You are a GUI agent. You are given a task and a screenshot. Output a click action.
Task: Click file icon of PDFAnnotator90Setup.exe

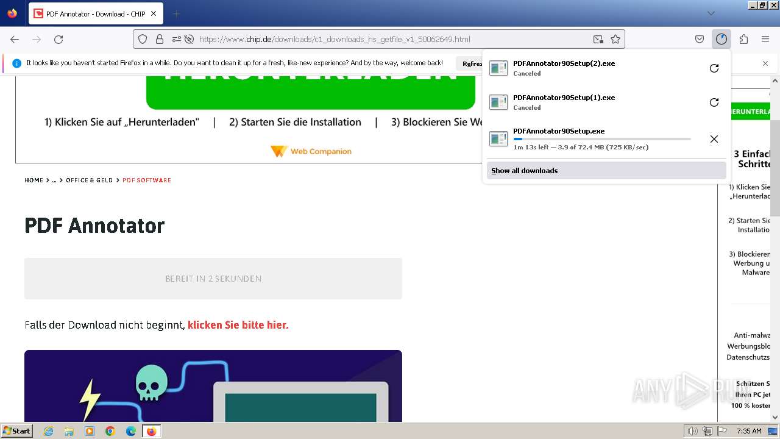tap(498, 139)
